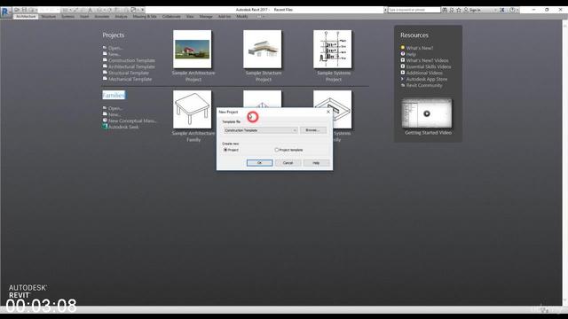The image size is (568, 319).
Task: Click Cancel in the New Project dialog
Action: [288, 163]
